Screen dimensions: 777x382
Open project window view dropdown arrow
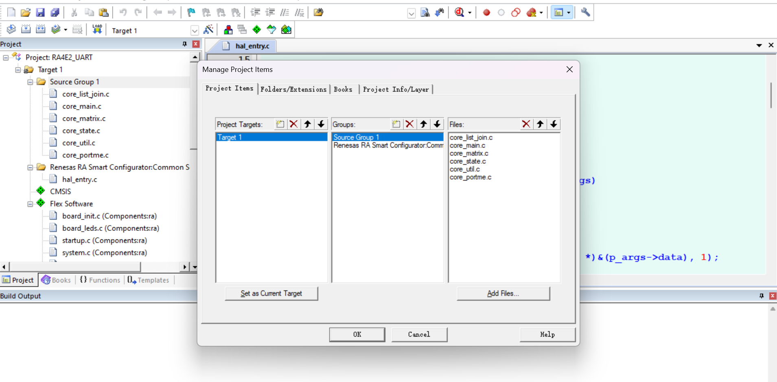(x=569, y=13)
